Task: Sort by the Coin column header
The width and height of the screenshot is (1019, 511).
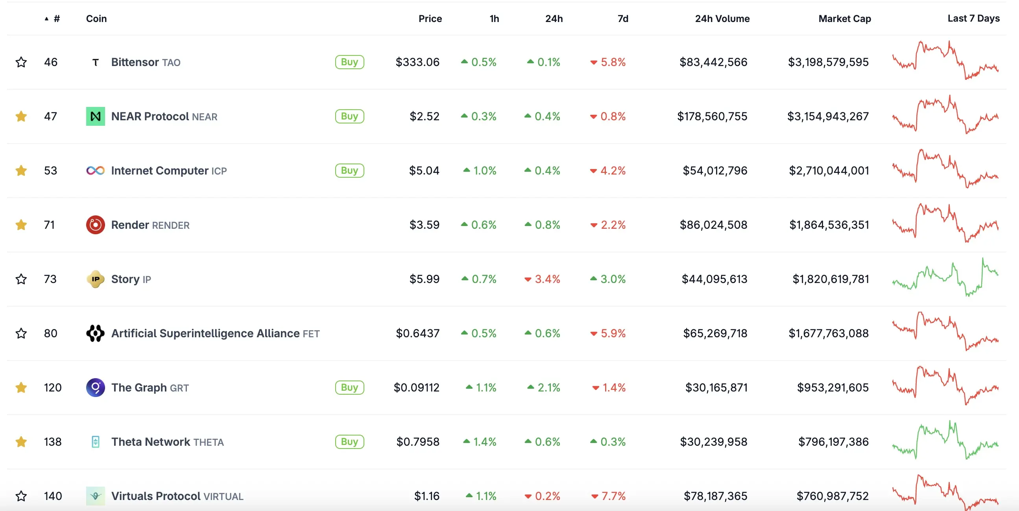Action: [x=96, y=18]
